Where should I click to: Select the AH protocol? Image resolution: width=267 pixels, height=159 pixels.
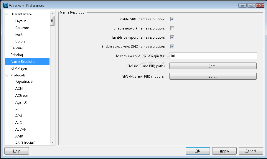click(18, 109)
